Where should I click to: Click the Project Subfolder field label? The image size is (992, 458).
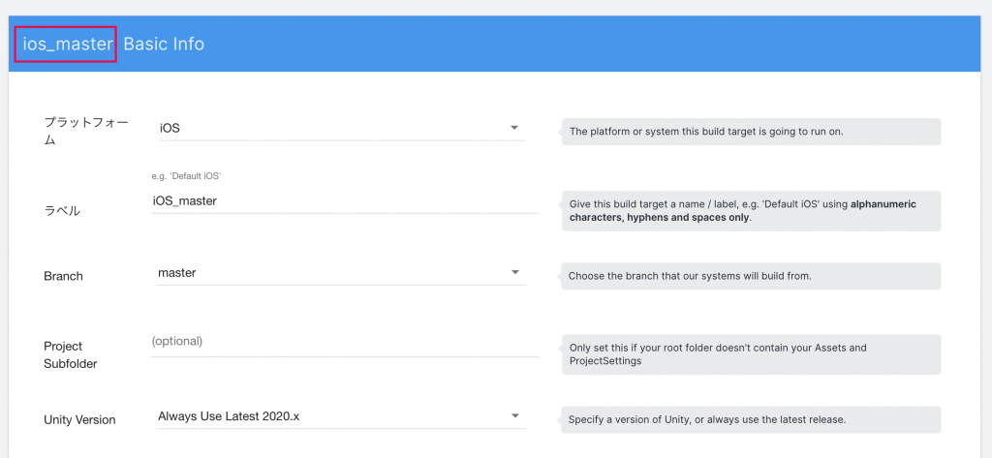pos(70,355)
